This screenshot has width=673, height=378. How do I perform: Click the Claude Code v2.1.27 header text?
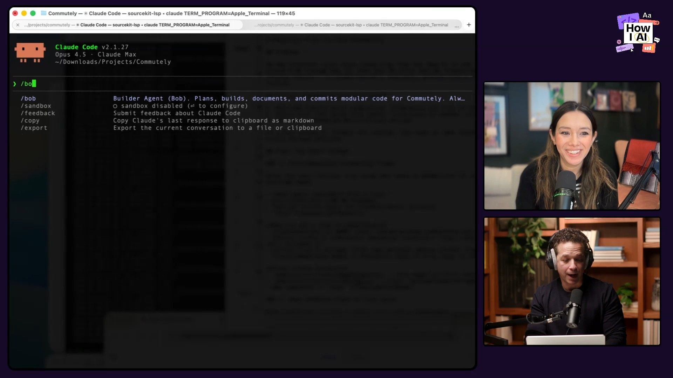(92, 47)
